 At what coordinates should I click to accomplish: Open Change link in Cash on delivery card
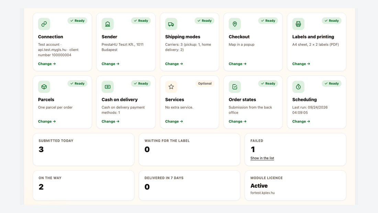click(110, 121)
